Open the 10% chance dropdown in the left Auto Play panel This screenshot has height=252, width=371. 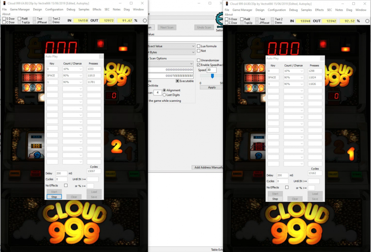click(72, 69)
